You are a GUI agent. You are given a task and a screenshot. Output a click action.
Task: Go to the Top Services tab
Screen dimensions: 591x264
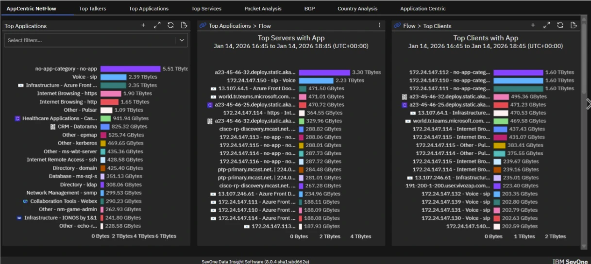(206, 8)
